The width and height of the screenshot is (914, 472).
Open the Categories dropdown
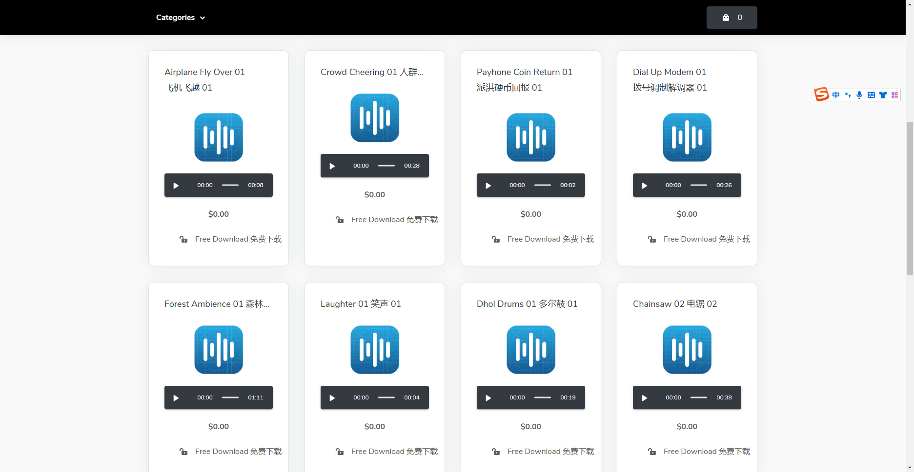tap(180, 17)
